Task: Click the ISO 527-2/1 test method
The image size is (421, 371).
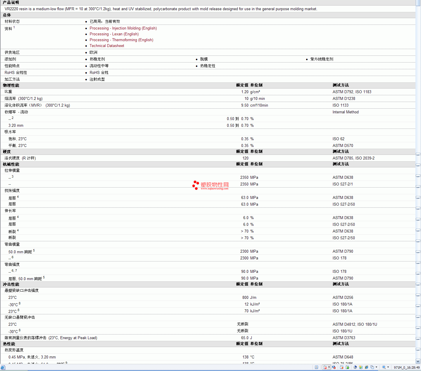Action: tap(343, 184)
